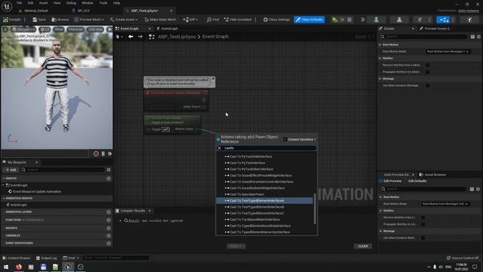Switch to Skeletal Mesh mode icon
483x272 pixels.
coord(399,20)
